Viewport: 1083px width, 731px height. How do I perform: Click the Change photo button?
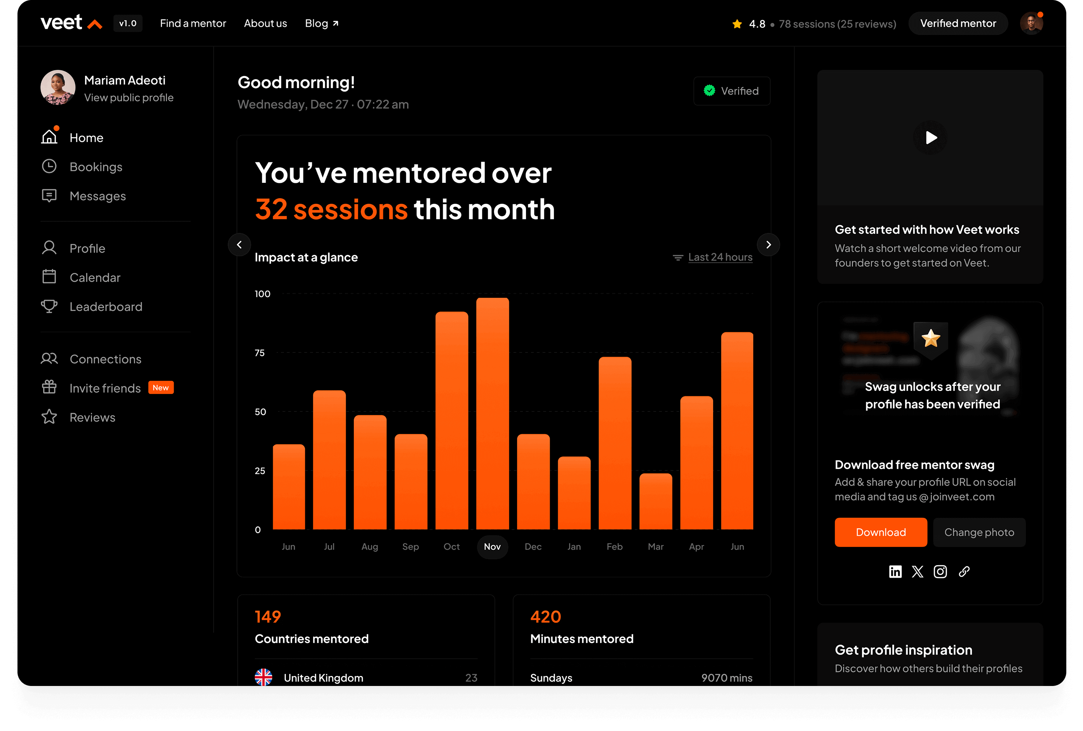click(x=979, y=532)
